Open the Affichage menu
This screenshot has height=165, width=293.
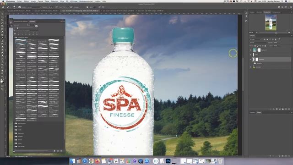pyautogui.click(x=74, y=1)
